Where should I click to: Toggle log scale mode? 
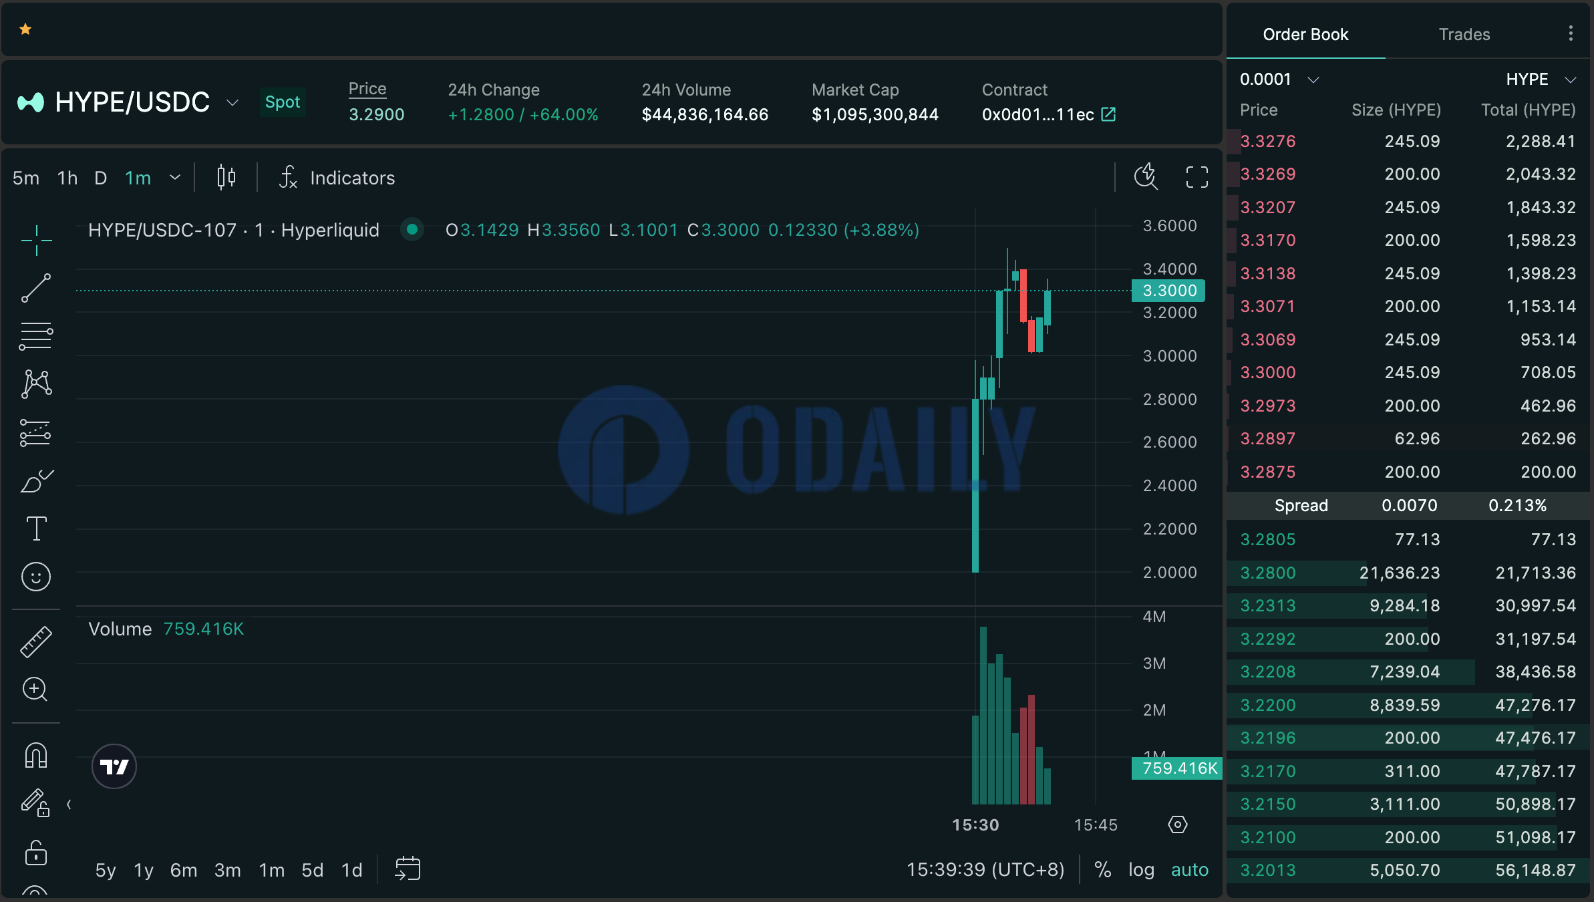click(1142, 870)
